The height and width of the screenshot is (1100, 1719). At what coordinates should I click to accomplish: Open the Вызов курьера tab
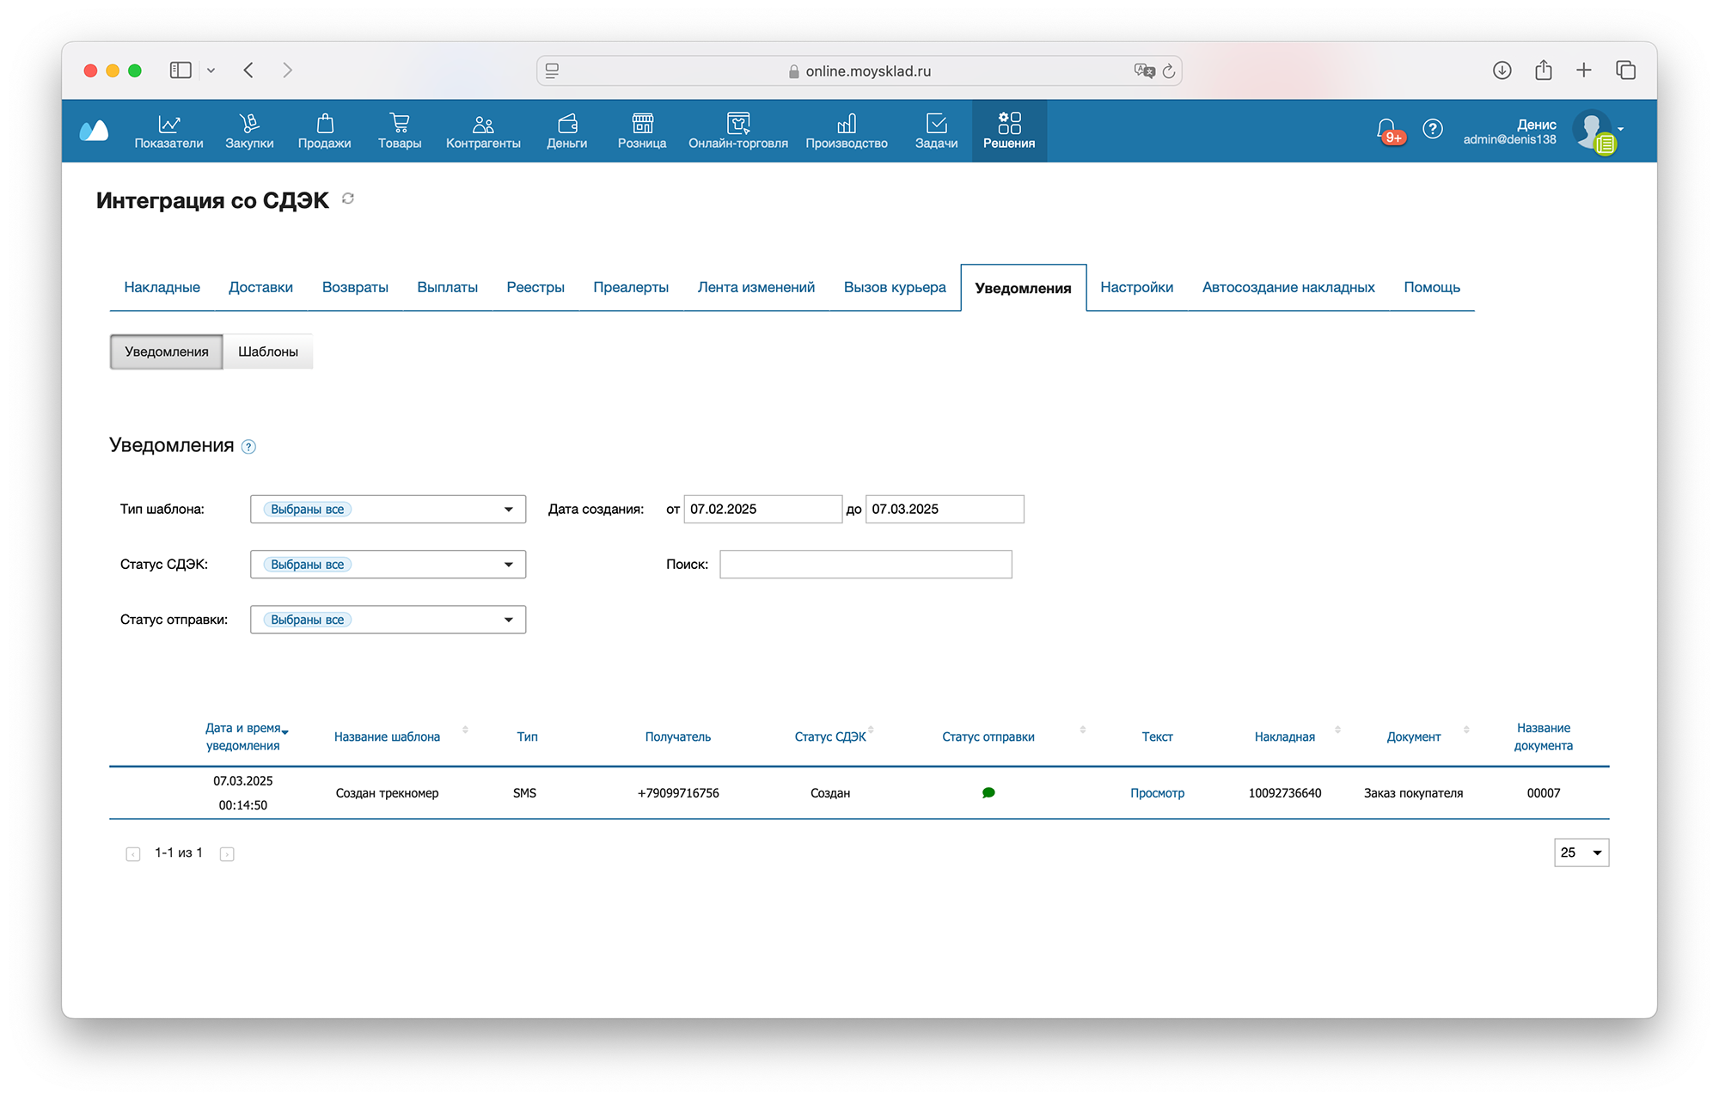click(x=894, y=287)
